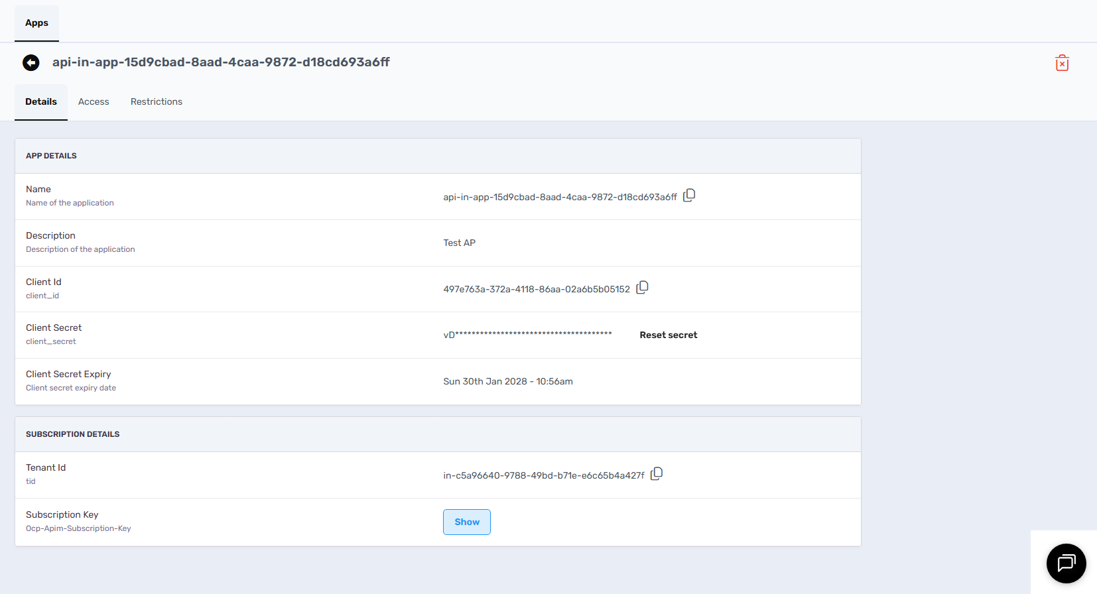
Task: Click the masked client secret value
Action: pyautogui.click(x=527, y=335)
